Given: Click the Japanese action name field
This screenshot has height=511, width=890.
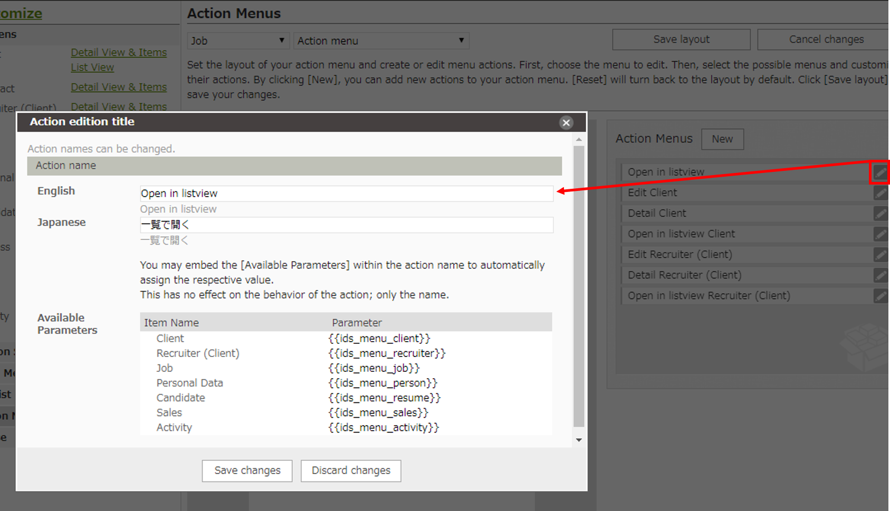Looking at the screenshot, I should (x=346, y=225).
